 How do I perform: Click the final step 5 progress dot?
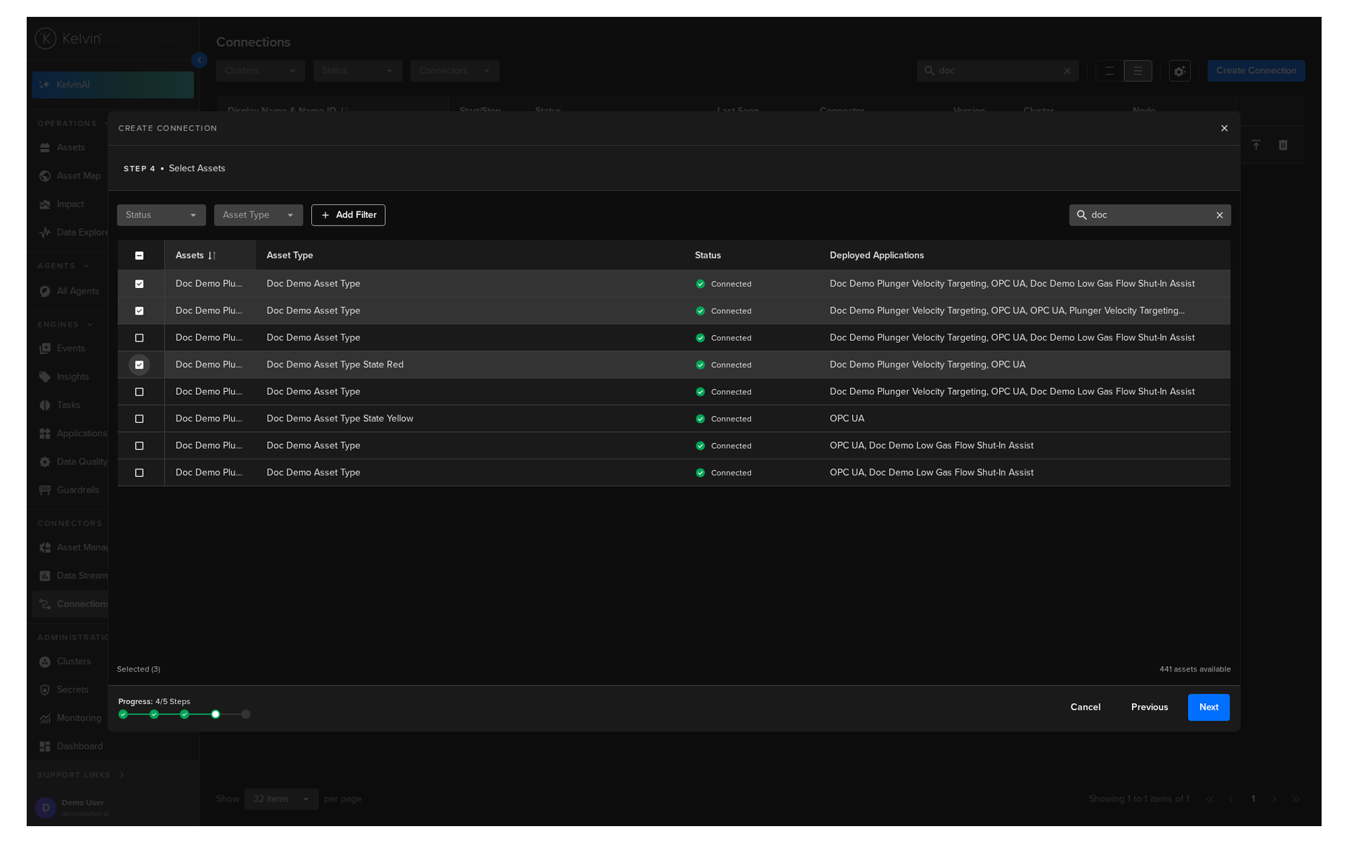(246, 714)
